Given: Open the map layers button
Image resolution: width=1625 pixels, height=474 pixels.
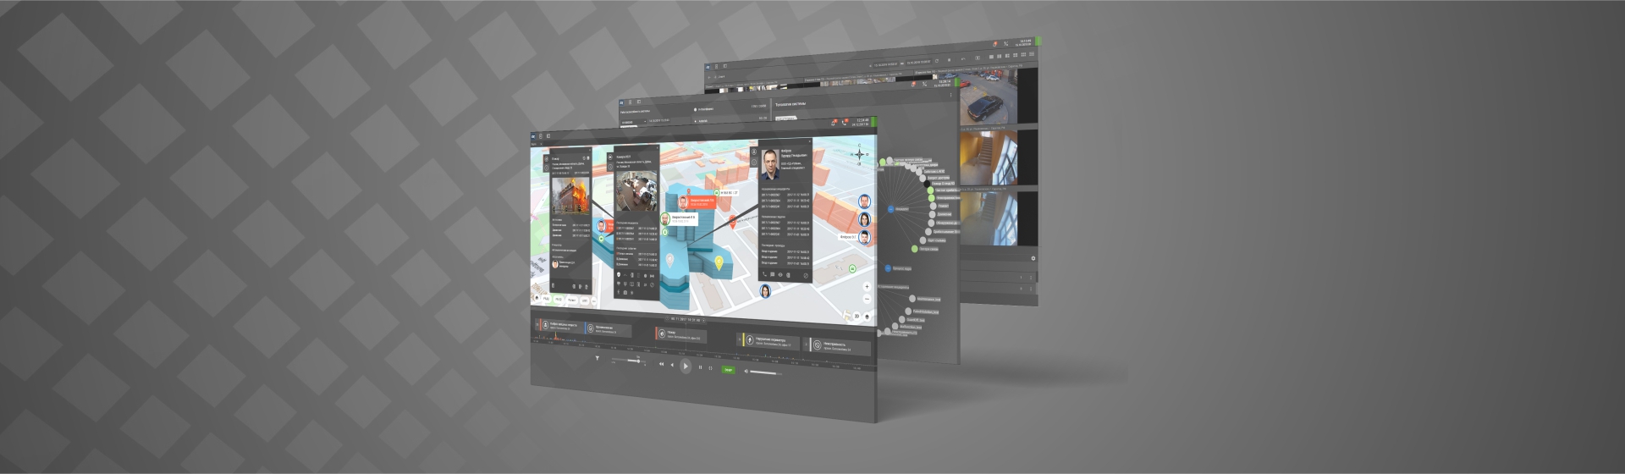Looking at the screenshot, I should [x=867, y=317].
